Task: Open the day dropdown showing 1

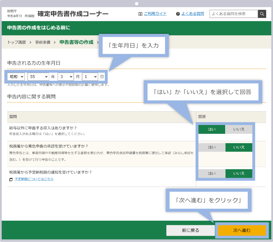Action: click(x=90, y=77)
